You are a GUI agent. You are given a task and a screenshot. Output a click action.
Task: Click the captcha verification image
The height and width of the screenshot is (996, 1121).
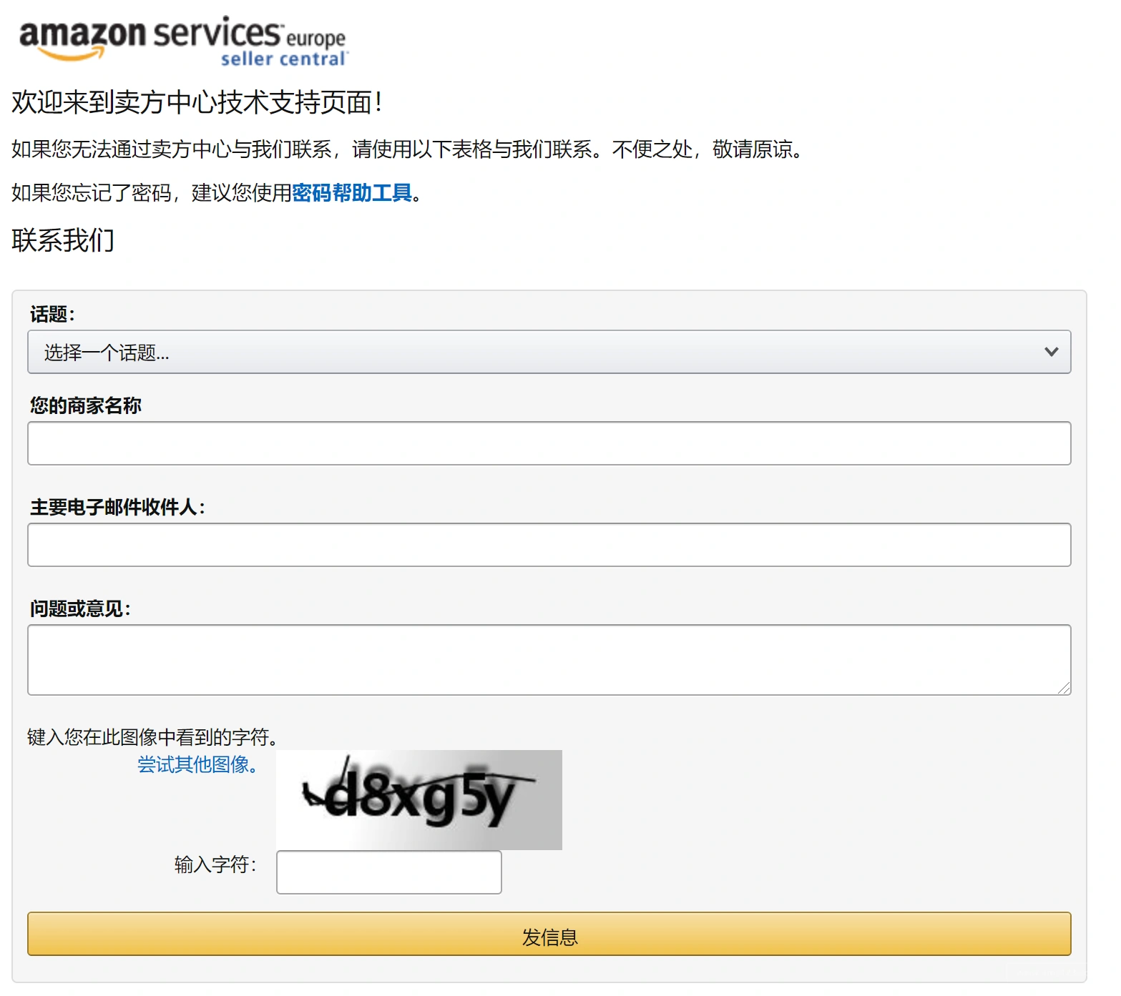[418, 799]
